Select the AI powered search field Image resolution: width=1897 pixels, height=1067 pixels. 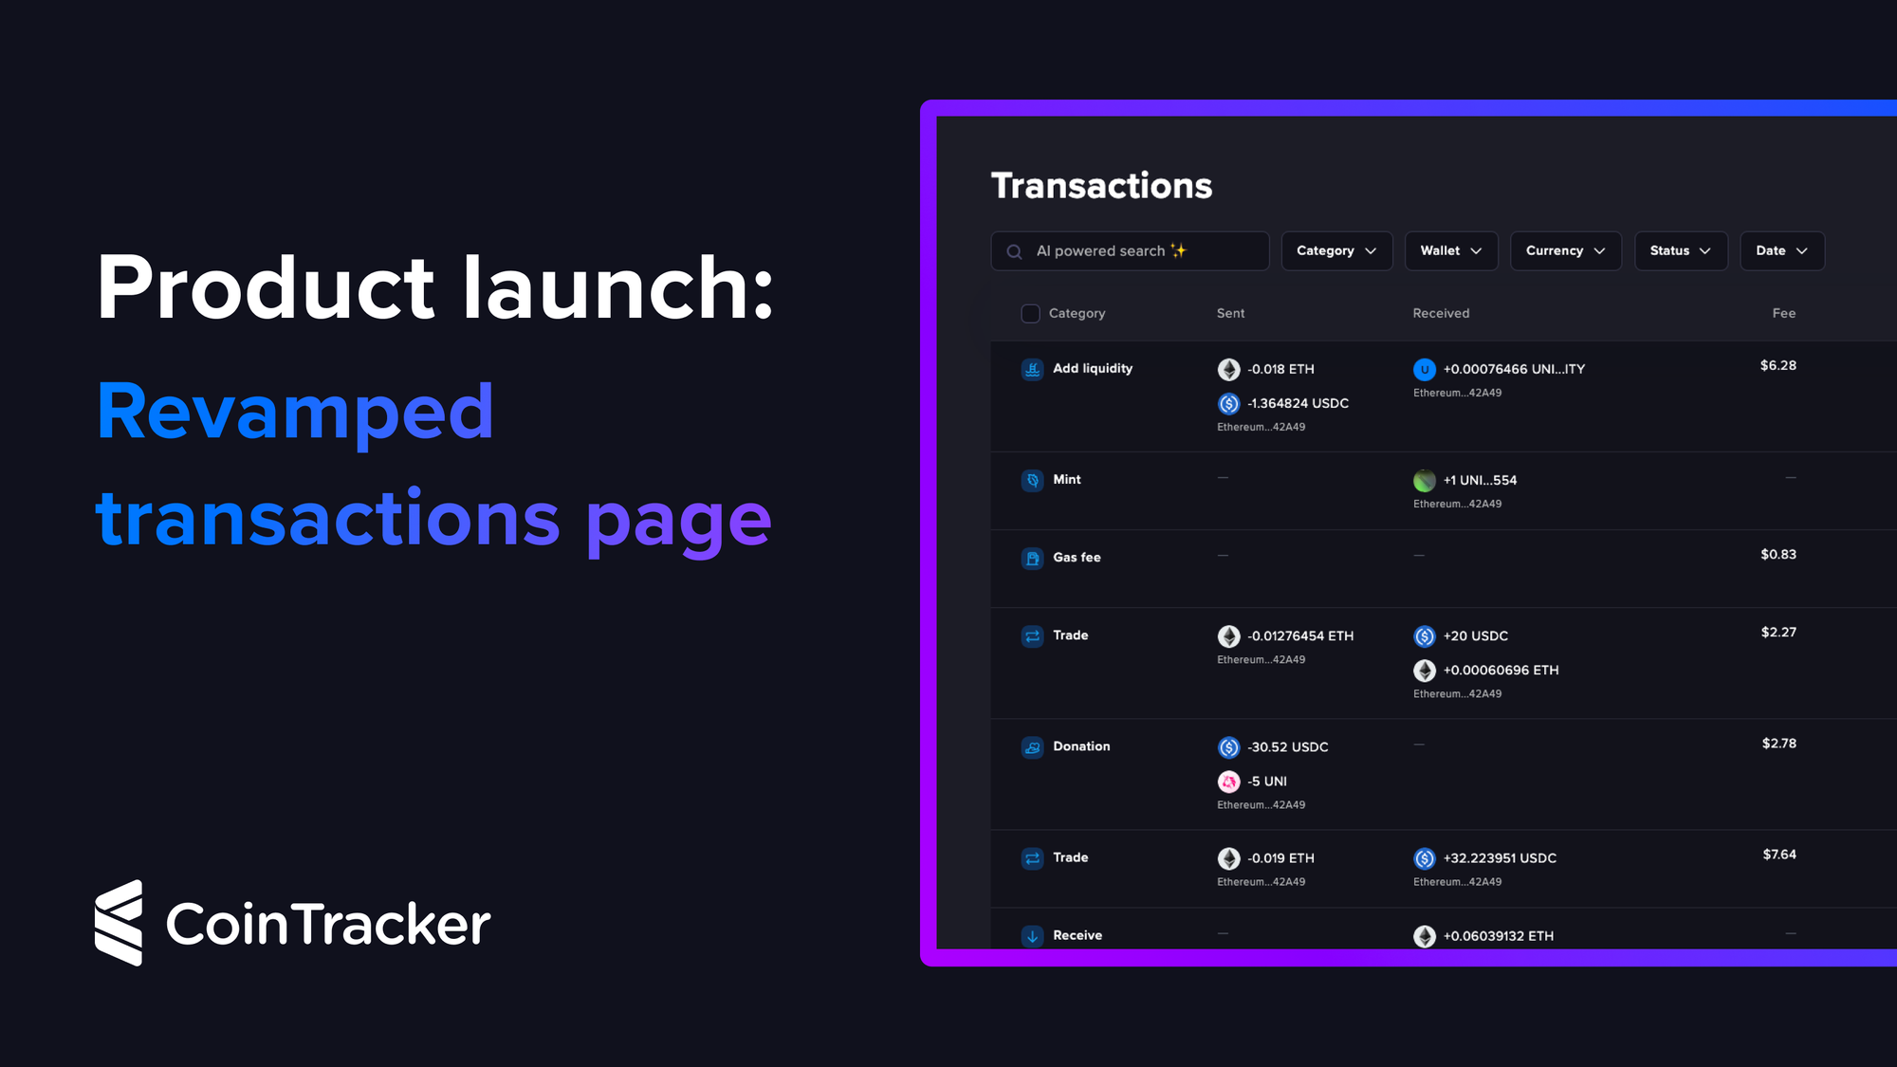pos(1130,250)
